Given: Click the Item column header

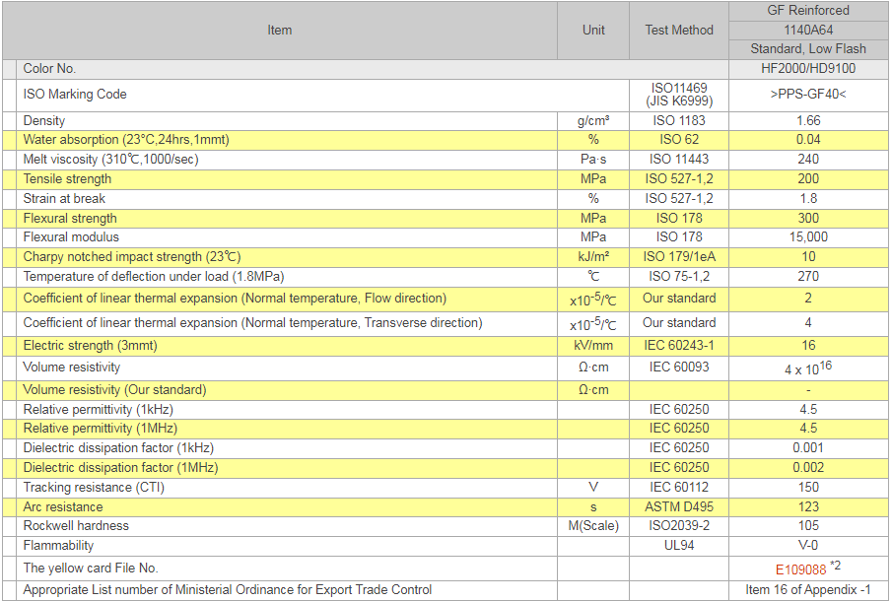Looking at the screenshot, I should point(280,31).
